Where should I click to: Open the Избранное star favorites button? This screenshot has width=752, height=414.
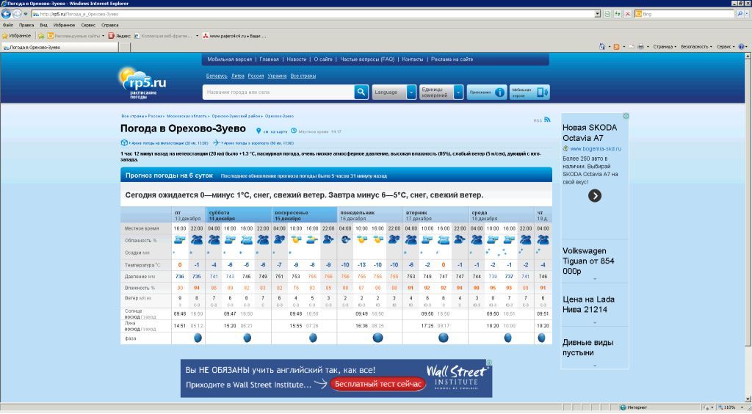pyautogui.click(x=16, y=35)
